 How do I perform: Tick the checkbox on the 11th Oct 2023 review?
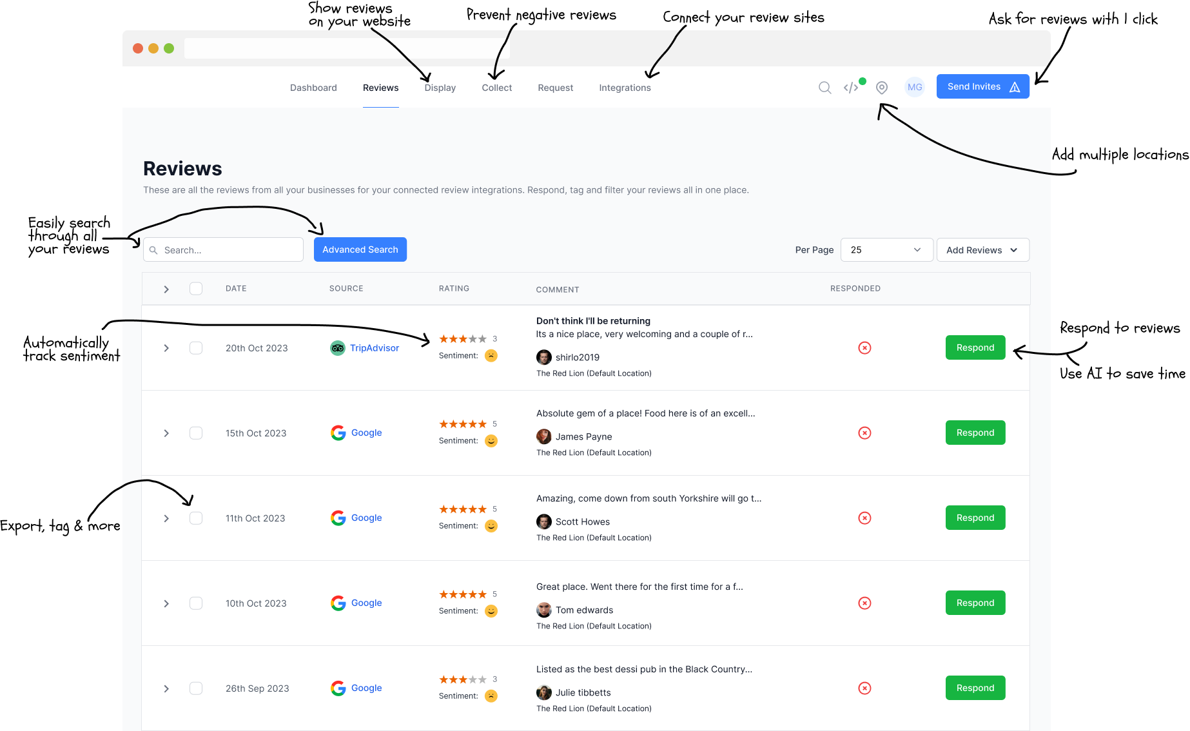click(x=196, y=518)
